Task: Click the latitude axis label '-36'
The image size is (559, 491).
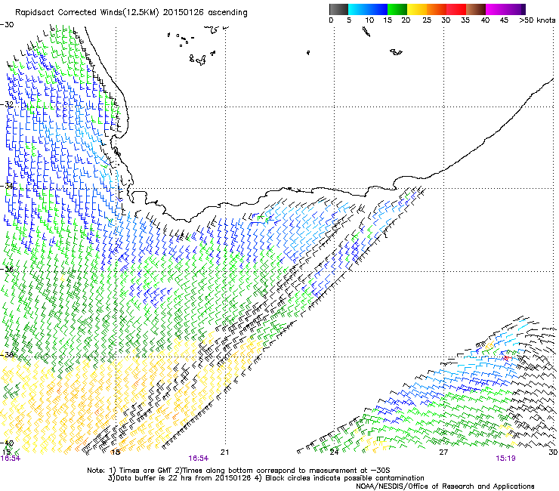Action: pyautogui.click(x=7, y=269)
